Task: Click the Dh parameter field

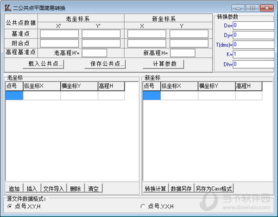Action: (253, 64)
